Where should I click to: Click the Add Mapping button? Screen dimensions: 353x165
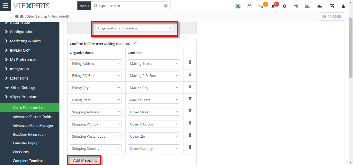(x=85, y=160)
